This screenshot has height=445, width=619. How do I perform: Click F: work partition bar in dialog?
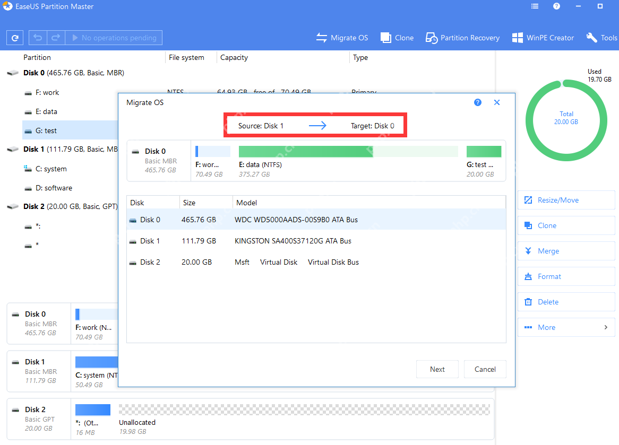[x=213, y=152]
